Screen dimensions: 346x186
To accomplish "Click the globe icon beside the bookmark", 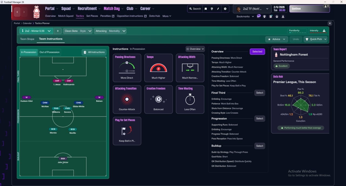I will click(212, 9).
